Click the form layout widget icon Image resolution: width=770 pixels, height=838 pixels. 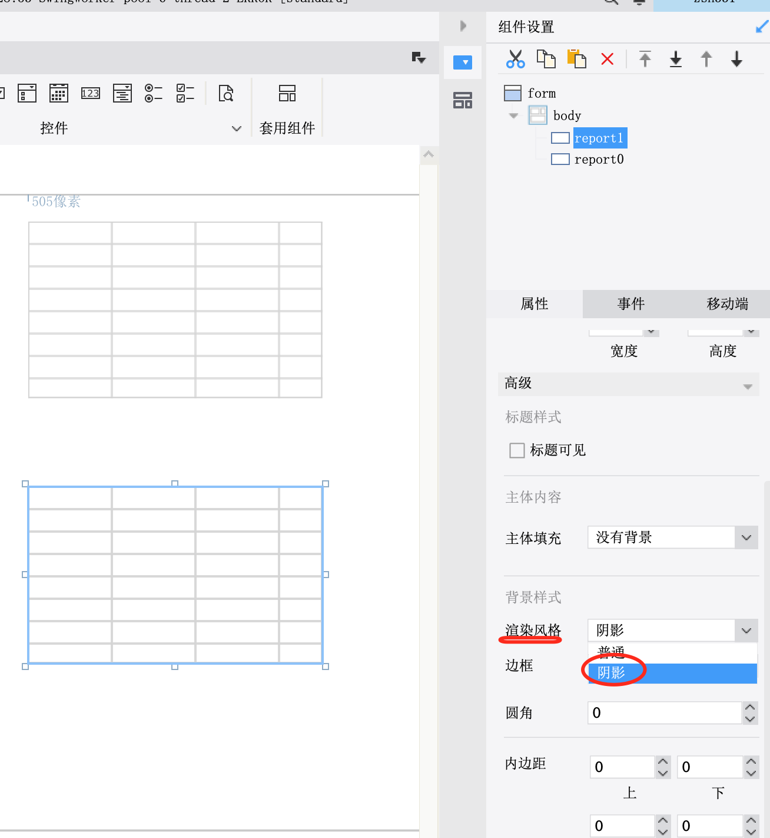point(27,93)
